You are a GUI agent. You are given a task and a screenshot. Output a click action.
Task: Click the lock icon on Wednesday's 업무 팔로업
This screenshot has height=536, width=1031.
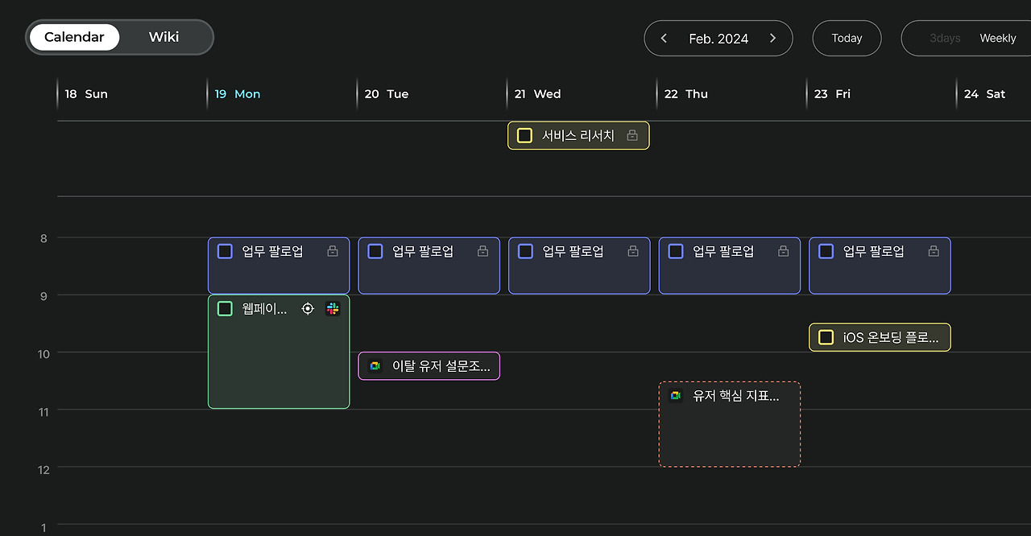point(633,251)
